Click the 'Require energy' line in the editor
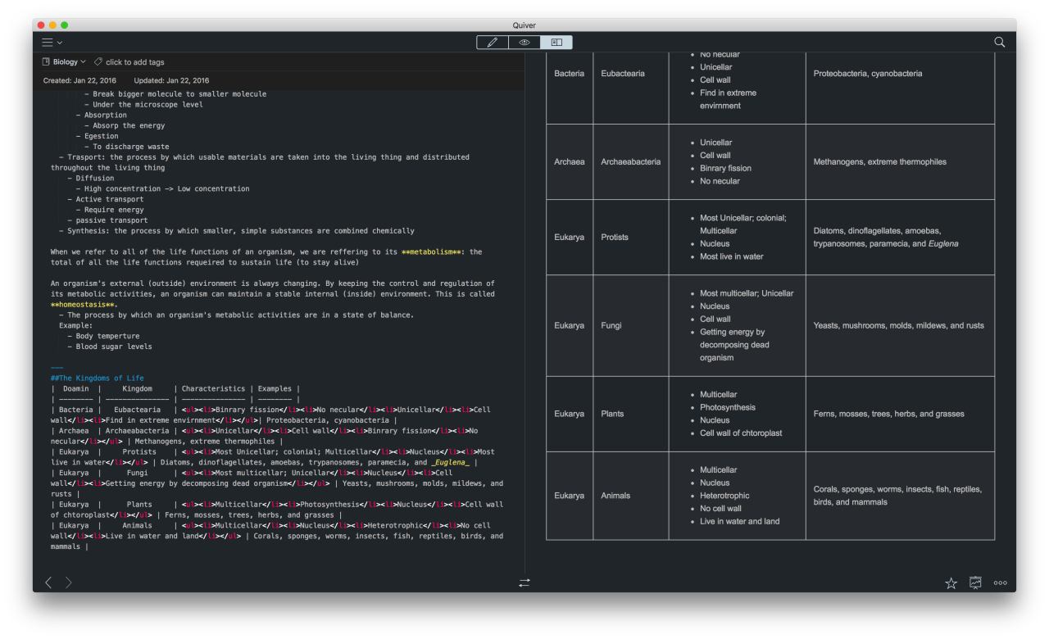The width and height of the screenshot is (1049, 639). point(110,210)
